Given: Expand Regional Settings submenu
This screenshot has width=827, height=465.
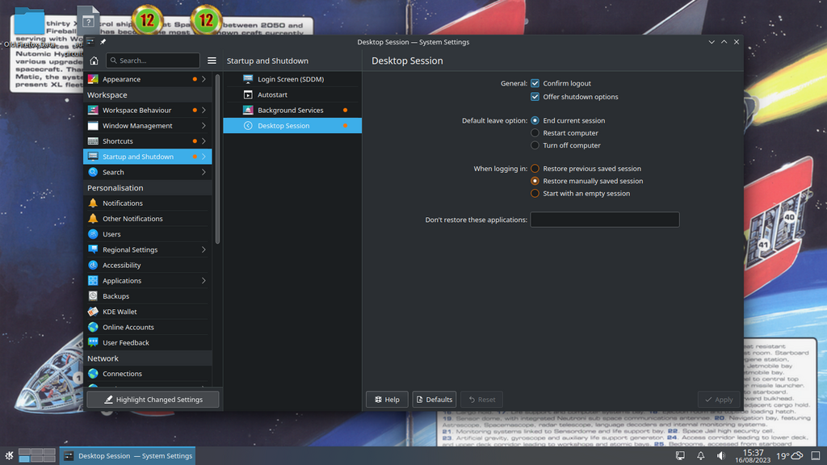Looking at the screenshot, I should [204, 250].
